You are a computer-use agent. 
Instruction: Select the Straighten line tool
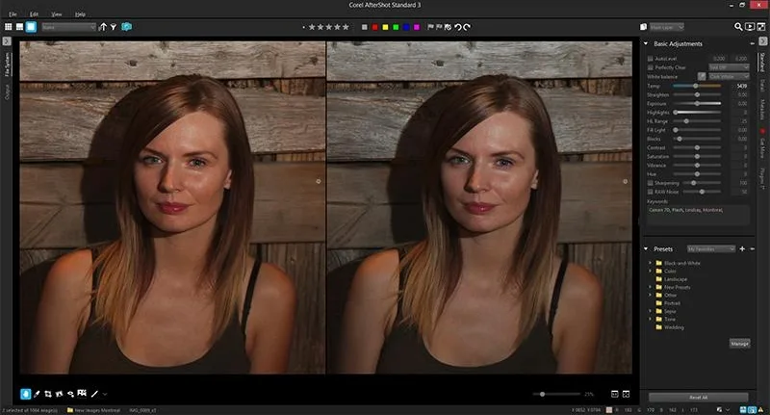[x=94, y=394]
